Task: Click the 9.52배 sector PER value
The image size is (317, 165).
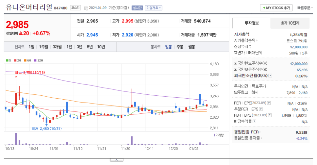Action: click(302, 132)
